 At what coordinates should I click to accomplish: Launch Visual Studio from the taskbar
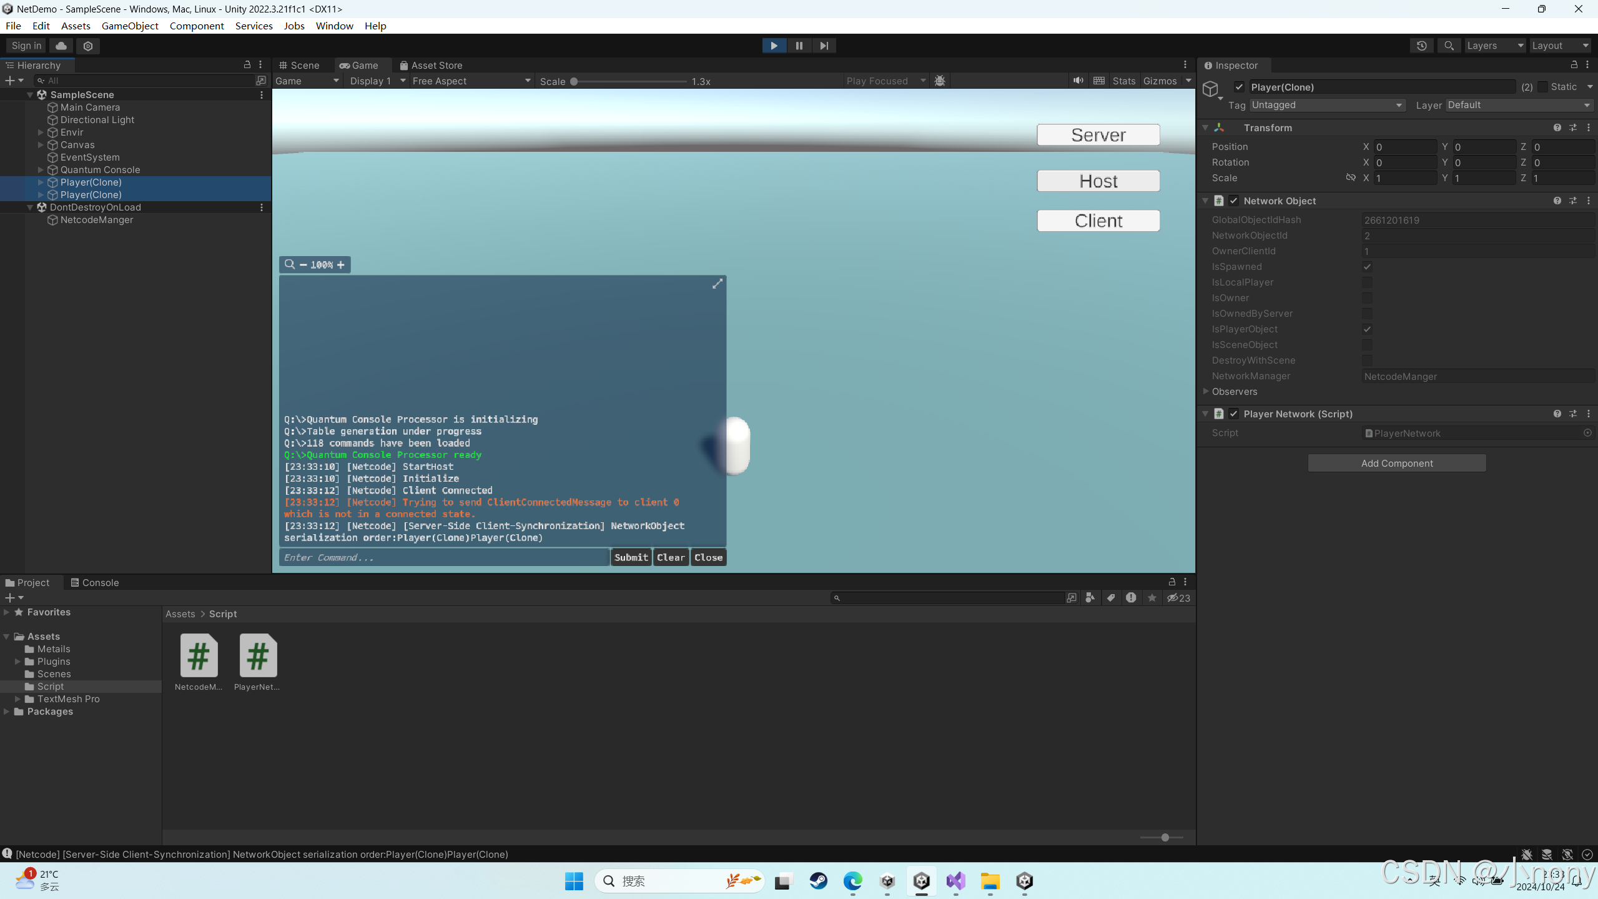pos(955,881)
